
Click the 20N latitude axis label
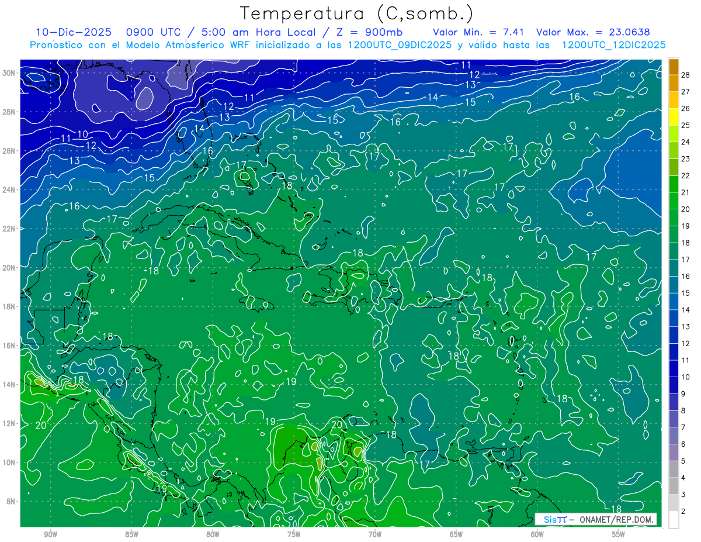point(9,268)
